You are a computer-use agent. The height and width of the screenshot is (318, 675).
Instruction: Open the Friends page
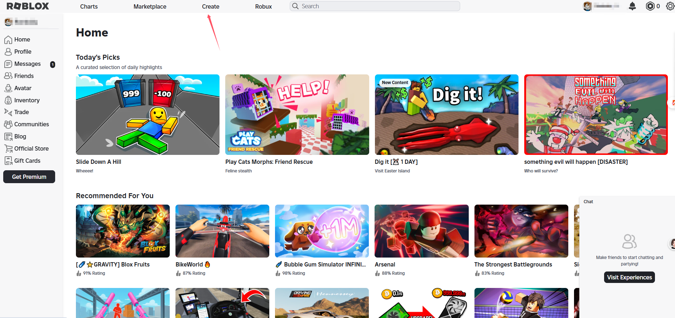[x=24, y=76]
